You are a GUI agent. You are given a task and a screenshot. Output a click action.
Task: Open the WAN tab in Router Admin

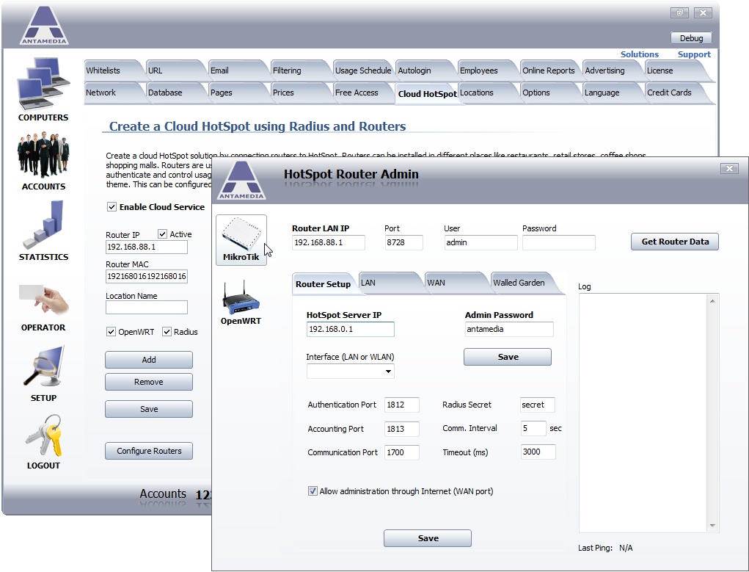pyautogui.click(x=456, y=283)
